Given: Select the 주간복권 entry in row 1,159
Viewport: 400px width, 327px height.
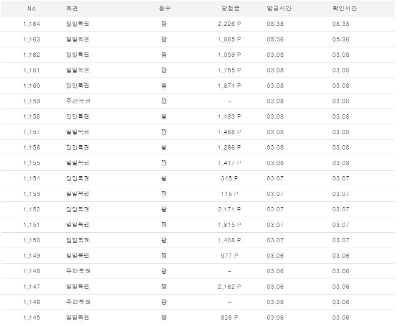Looking at the screenshot, I should click(77, 101).
